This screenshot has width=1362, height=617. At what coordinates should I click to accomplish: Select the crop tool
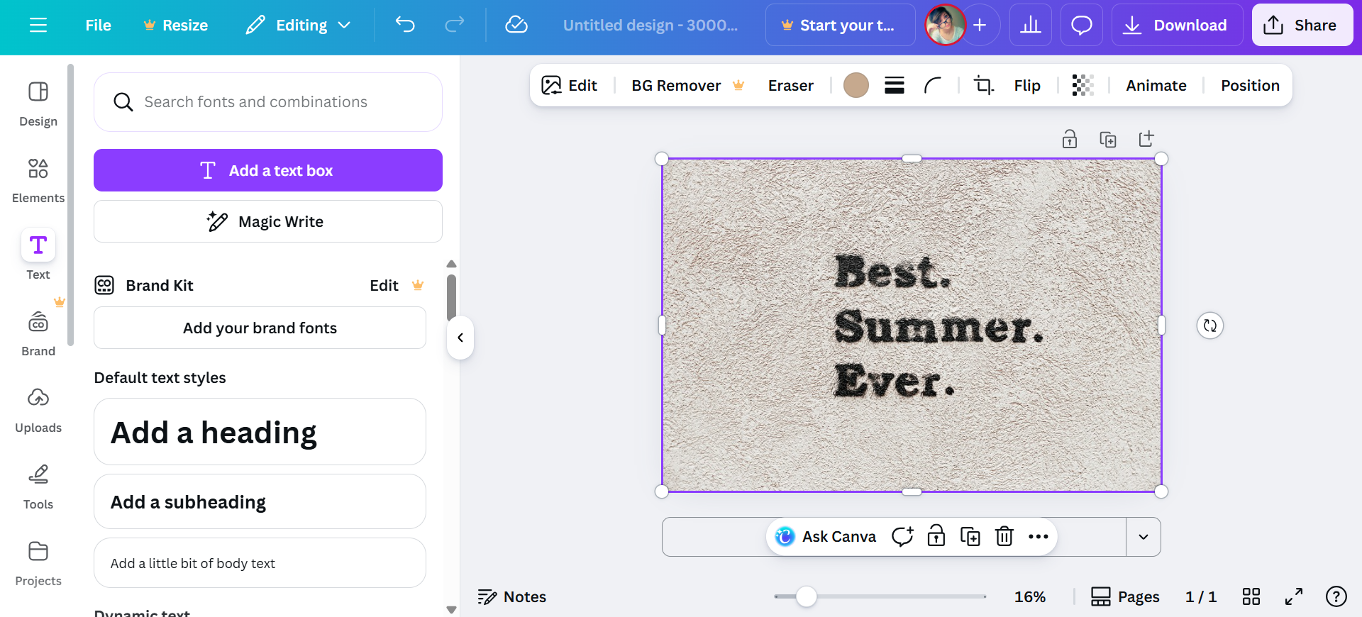point(984,86)
